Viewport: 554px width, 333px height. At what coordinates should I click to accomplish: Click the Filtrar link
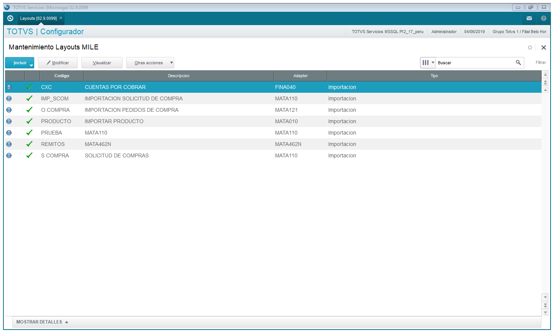point(541,62)
